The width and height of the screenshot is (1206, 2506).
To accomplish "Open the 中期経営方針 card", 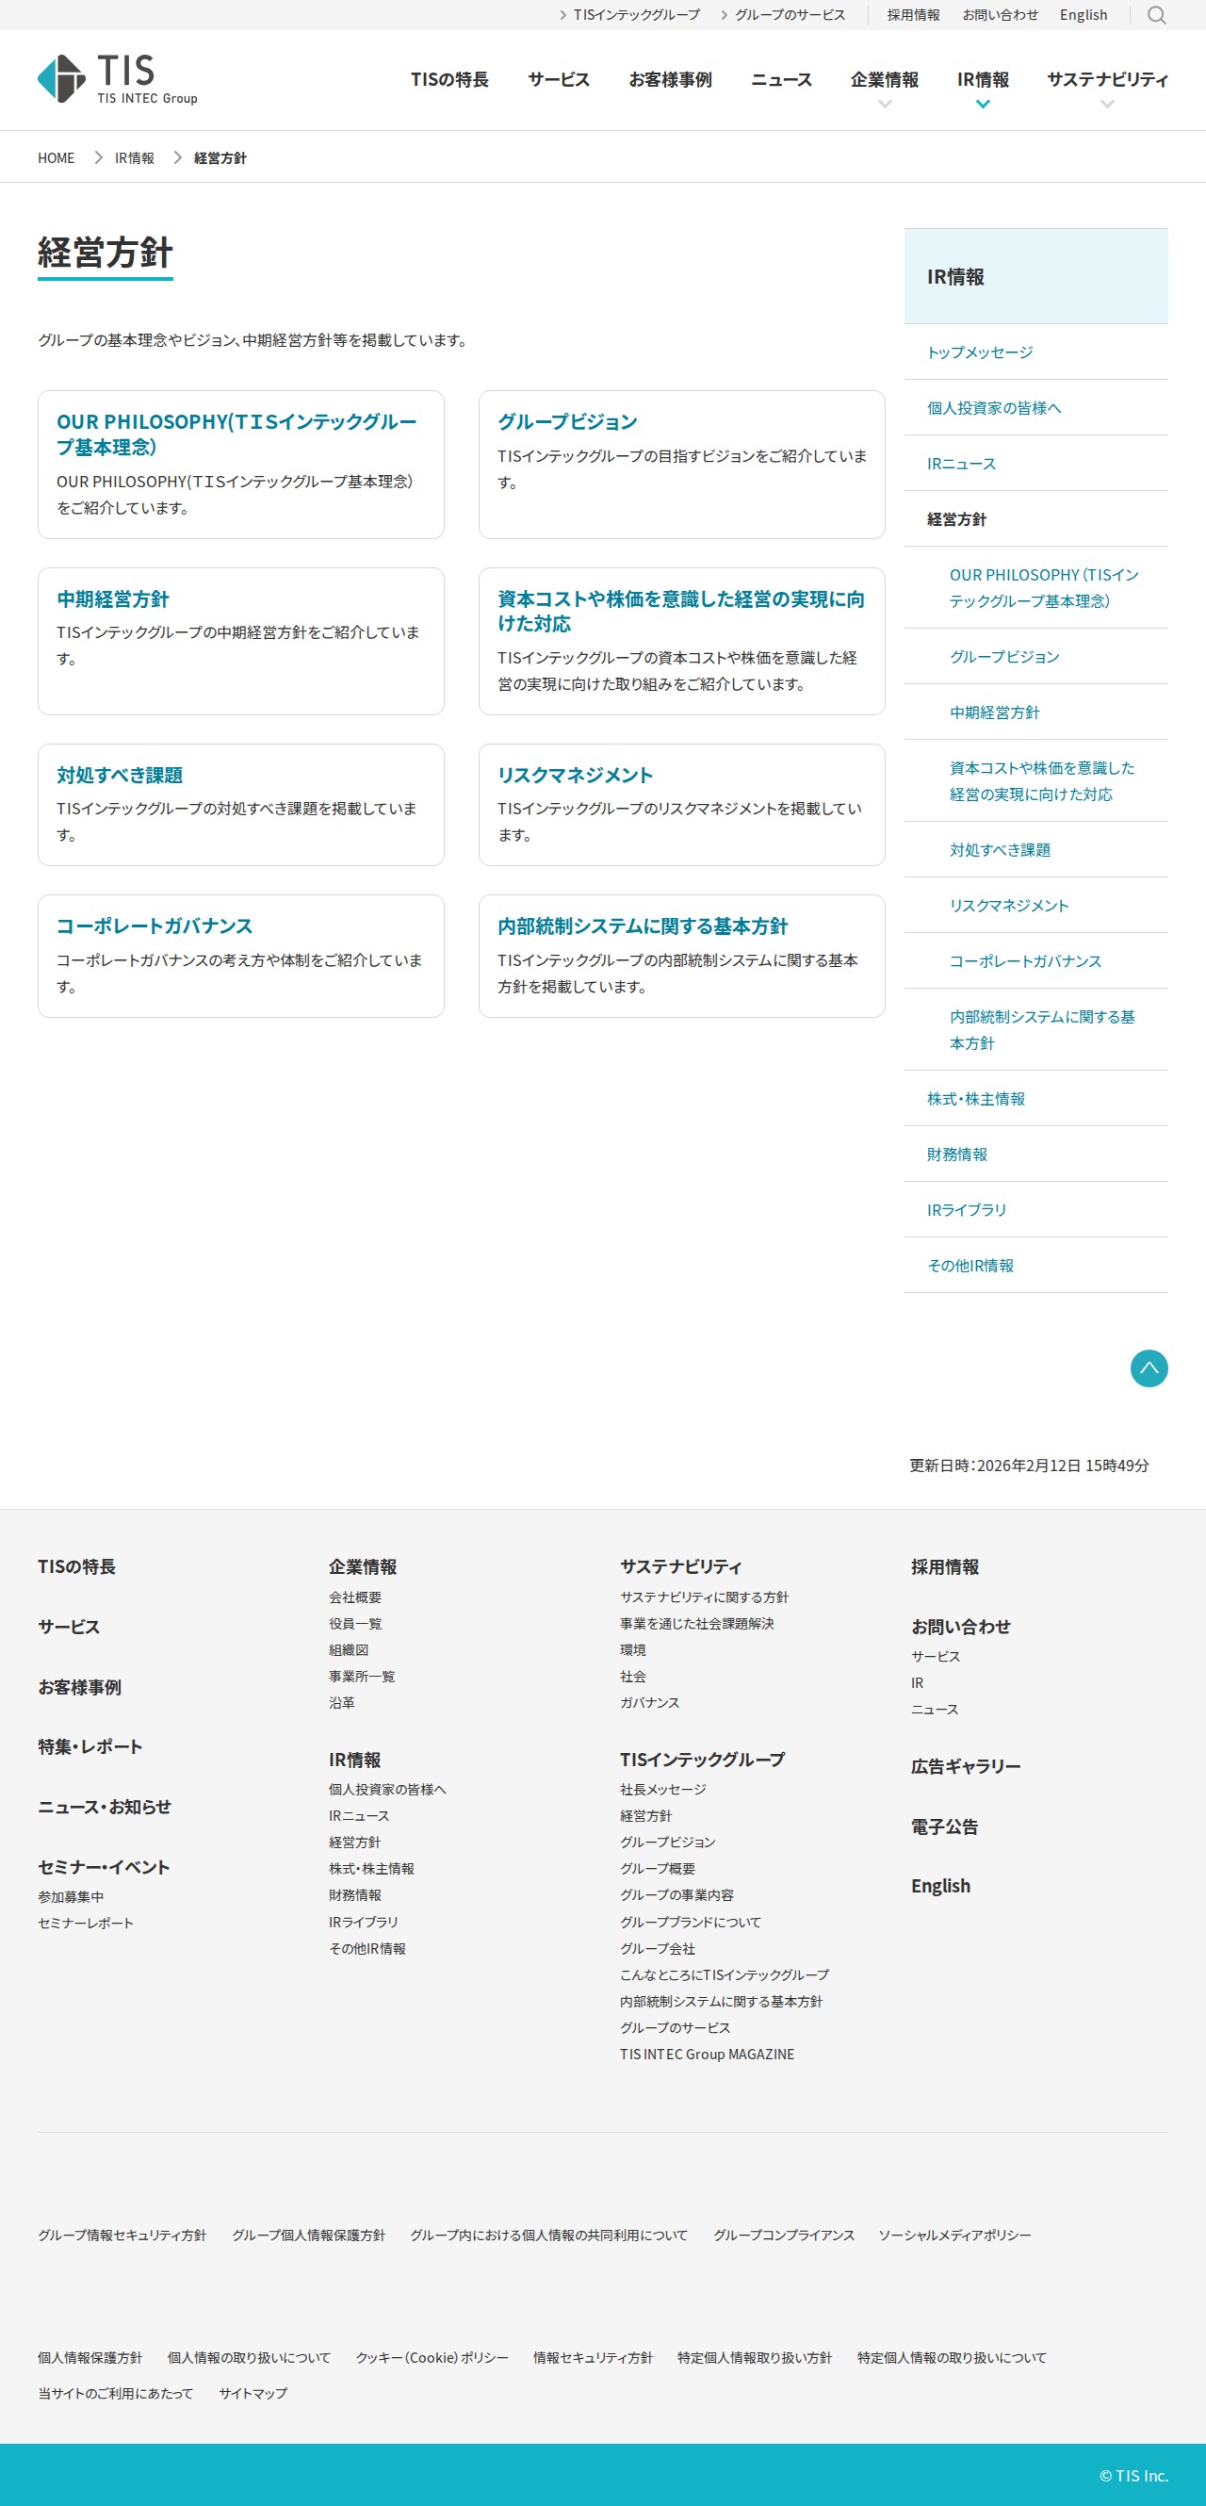I will coord(241,641).
